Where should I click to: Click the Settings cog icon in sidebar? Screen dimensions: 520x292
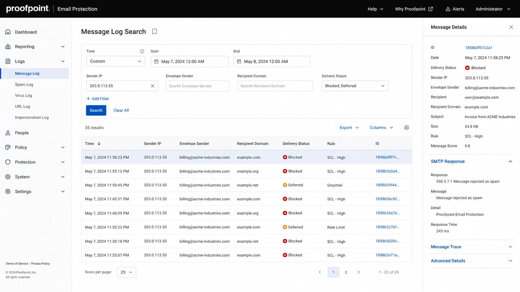click(8, 191)
